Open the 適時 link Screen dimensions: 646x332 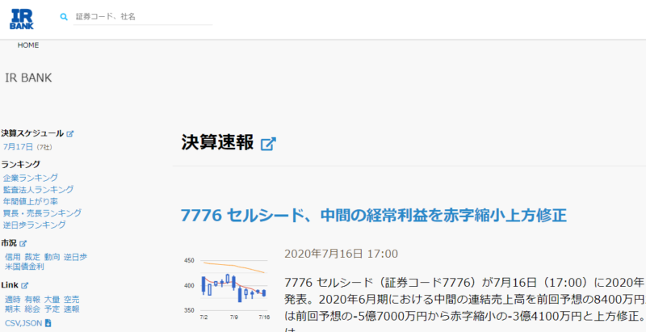(13, 300)
